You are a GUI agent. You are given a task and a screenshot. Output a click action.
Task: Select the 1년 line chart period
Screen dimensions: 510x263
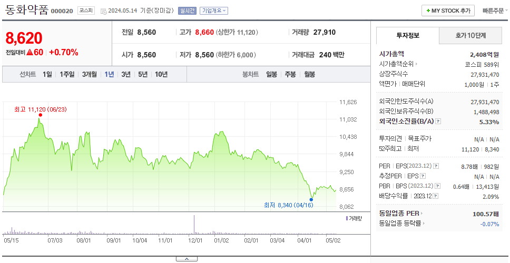tap(109, 74)
